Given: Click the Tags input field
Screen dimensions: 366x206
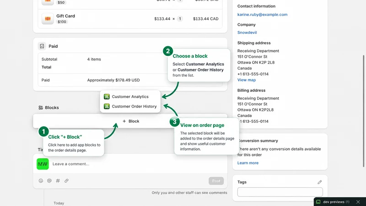Looking at the screenshot, I should (x=280, y=192).
